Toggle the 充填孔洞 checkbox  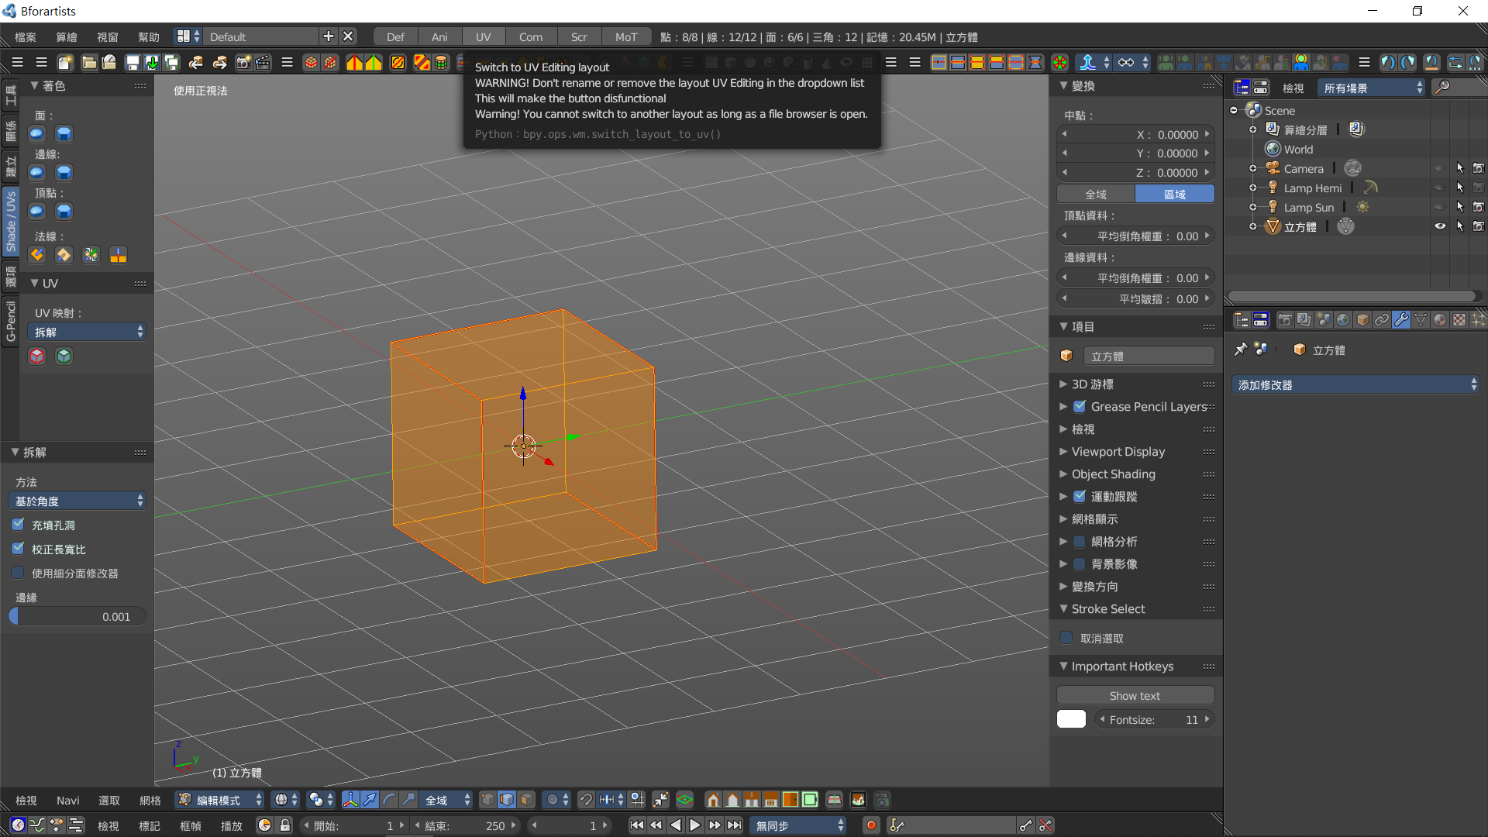click(19, 525)
